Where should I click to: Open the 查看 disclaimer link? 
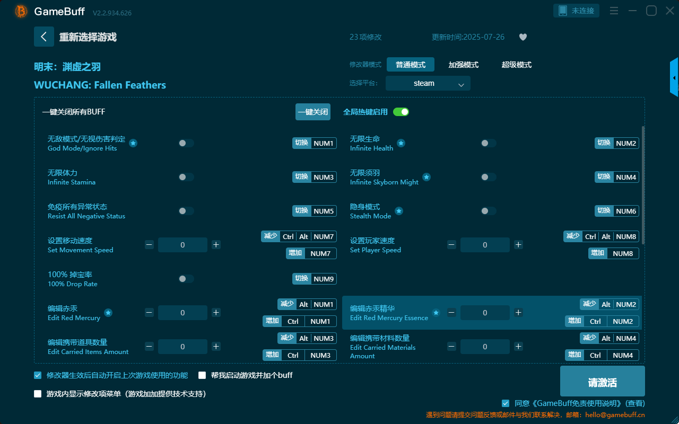tap(635, 403)
